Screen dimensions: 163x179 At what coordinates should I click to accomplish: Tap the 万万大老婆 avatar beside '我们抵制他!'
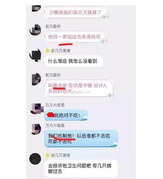tap(36, 129)
